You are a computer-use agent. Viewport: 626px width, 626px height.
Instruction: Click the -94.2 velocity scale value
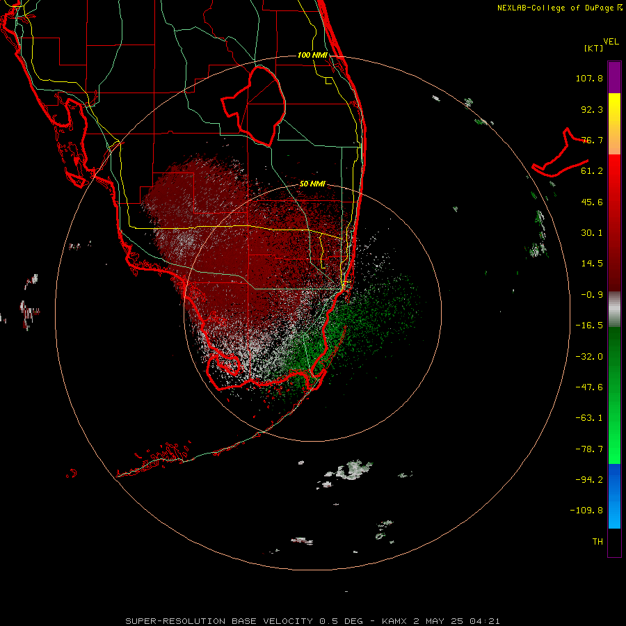tap(589, 479)
